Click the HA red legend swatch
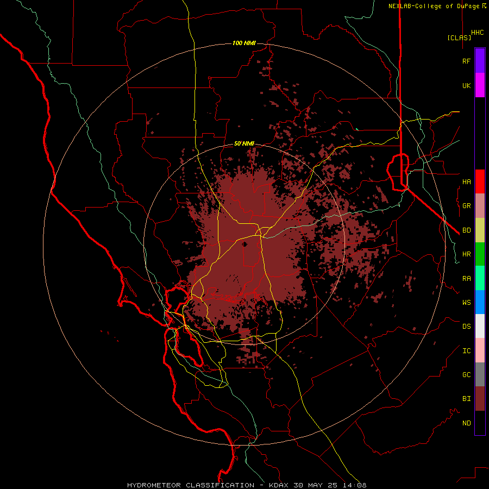The height and width of the screenshot is (489, 489). 480,181
